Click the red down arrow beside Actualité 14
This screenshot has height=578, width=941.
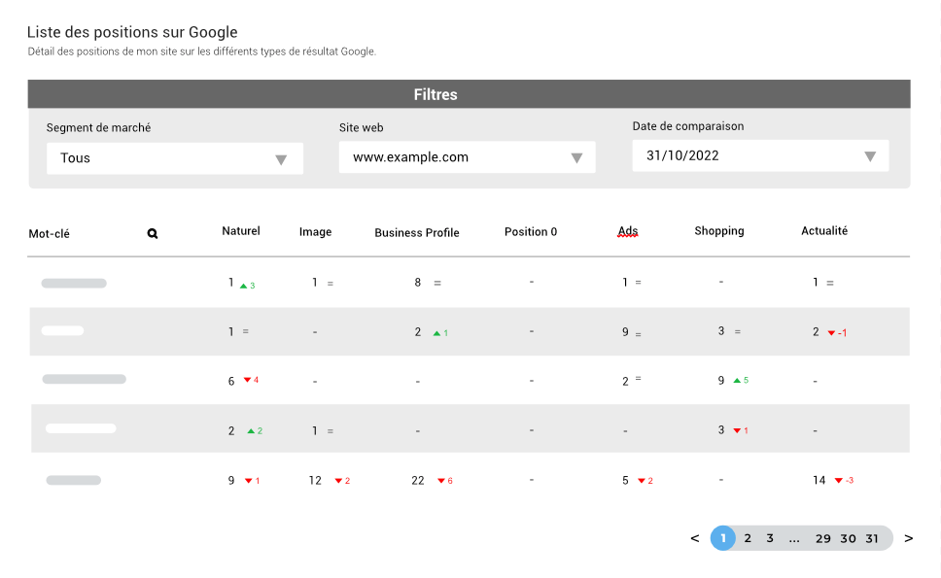point(838,480)
